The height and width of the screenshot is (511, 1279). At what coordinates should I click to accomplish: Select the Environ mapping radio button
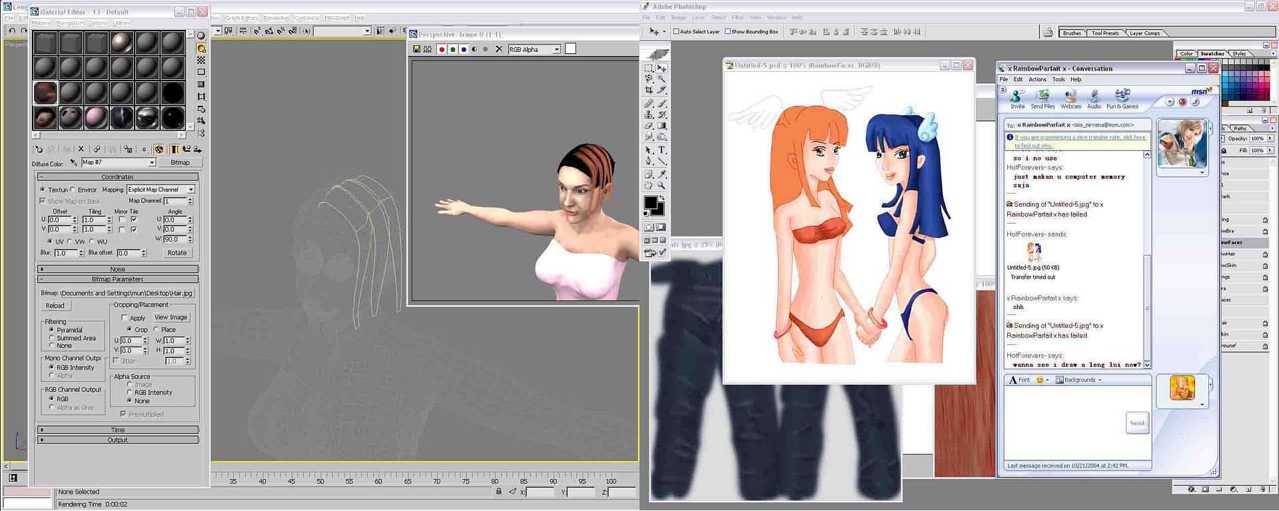click(x=73, y=190)
